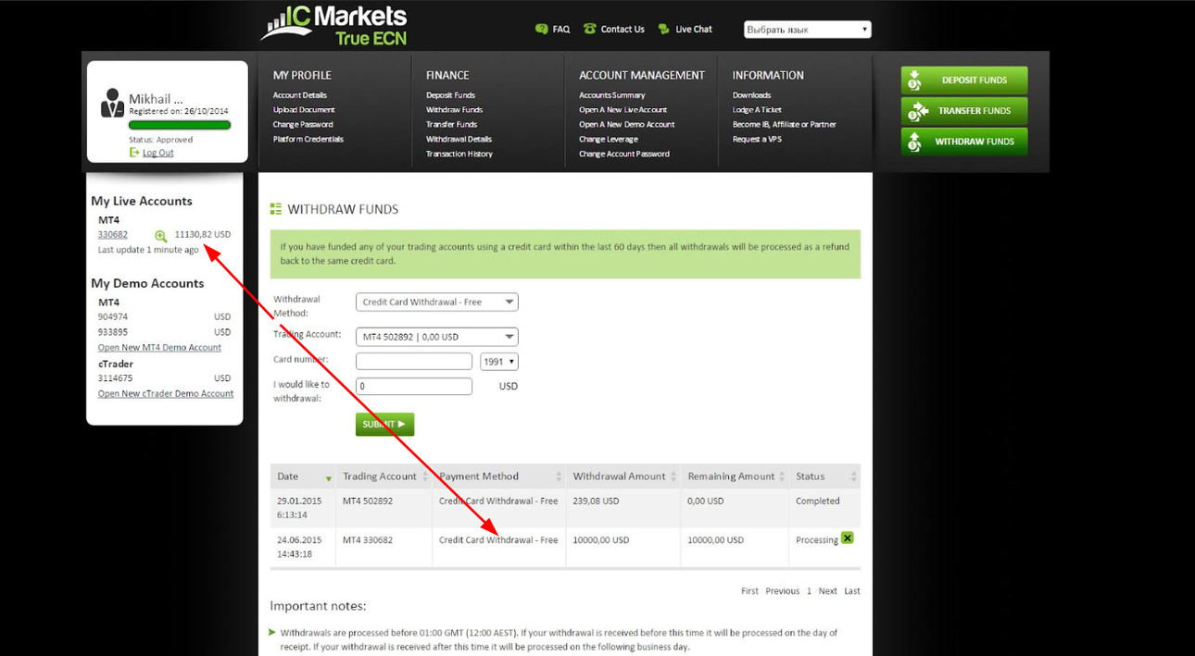
Task: Click the green TRANSFER FUNDS button
Action: (964, 111)
